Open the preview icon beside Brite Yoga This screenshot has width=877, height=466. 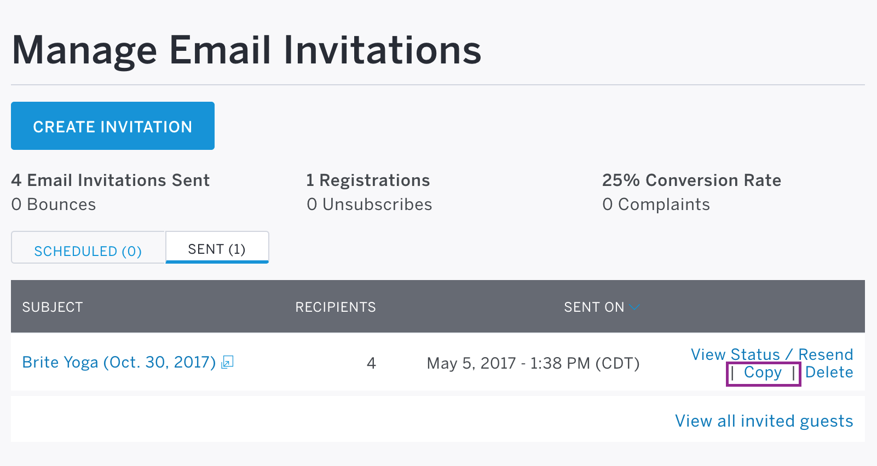(x=227, y=362)
